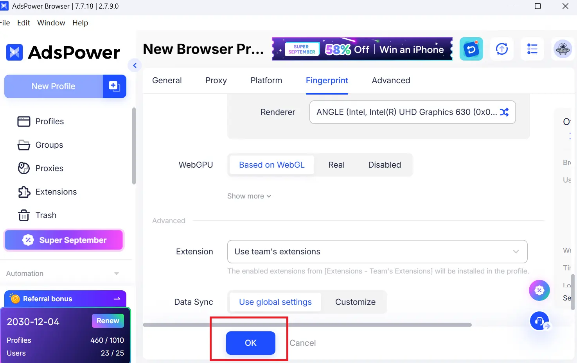Image resolution: width=577 pixels, height=363 pixels.
Task: Open Profiles in the sidebar
Action: pos(50,122)
